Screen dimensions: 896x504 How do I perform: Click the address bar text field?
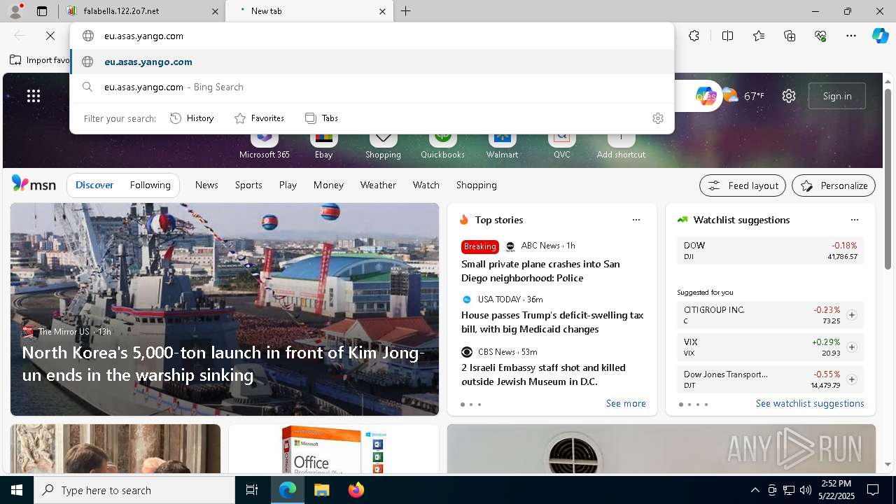(x=372, y=36)
